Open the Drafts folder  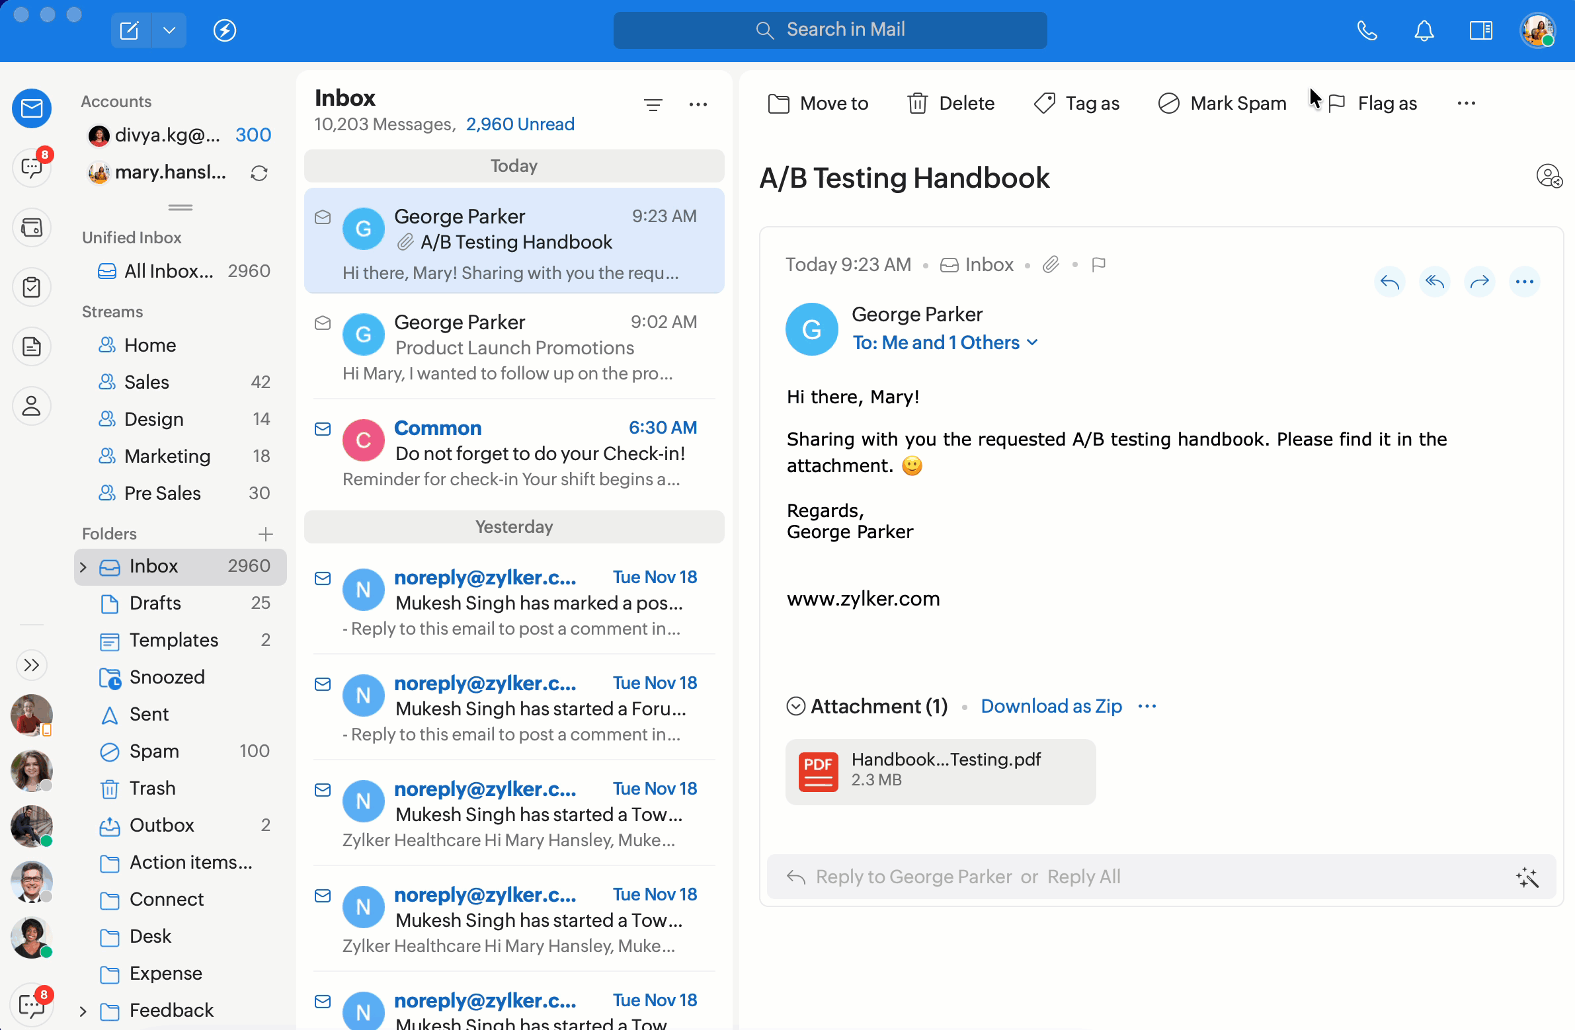pos(155,604)
